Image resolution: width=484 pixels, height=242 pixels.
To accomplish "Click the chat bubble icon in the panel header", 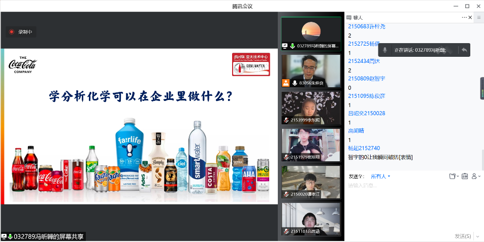I will pos(349,18).
